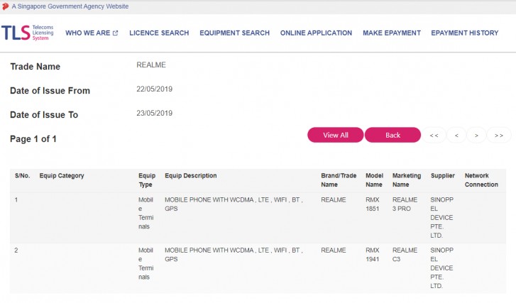Open the WHO WE ARE menu item
The image size is (516, 303).
[x=88, y=33]
